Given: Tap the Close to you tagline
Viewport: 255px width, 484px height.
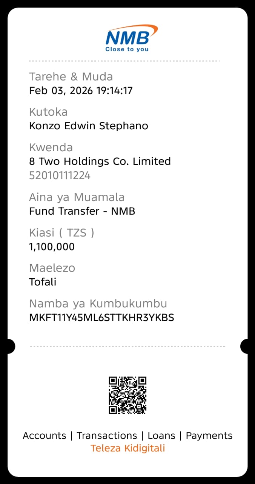Looking at the screenshot, I should pyautogui.click(x=127, y=49).
